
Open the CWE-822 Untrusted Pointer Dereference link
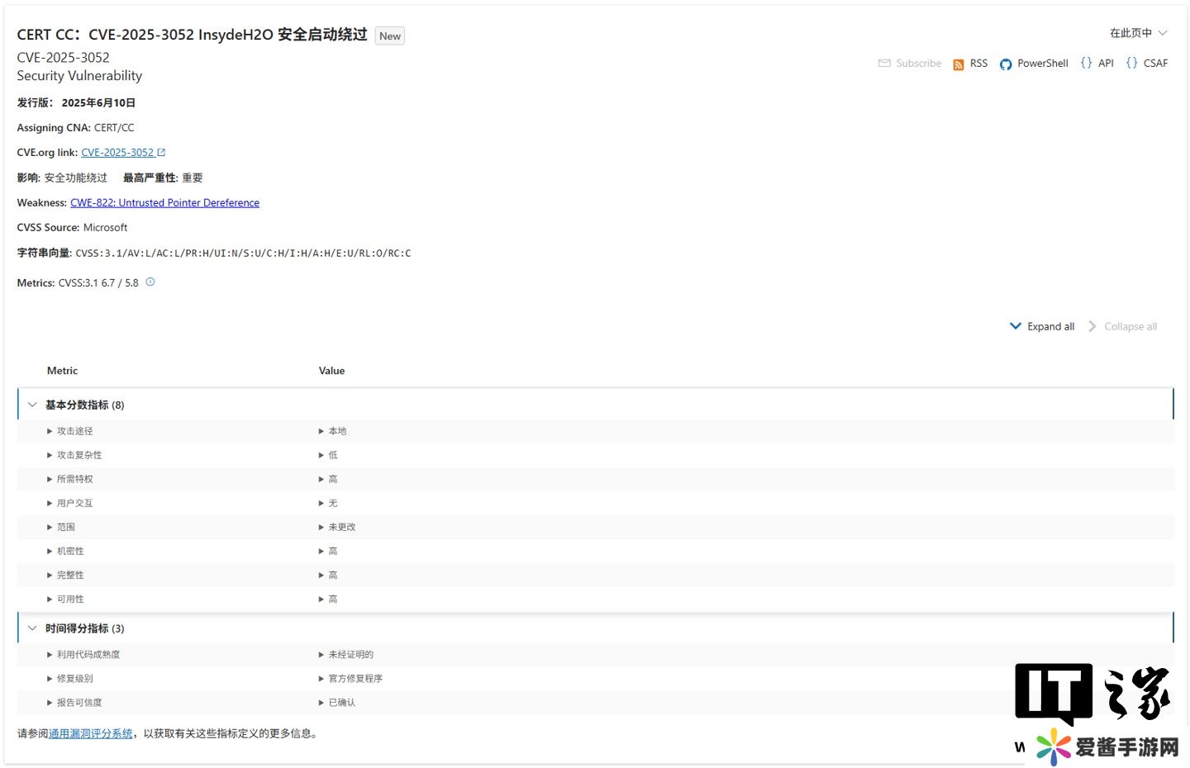pos(164,203)
